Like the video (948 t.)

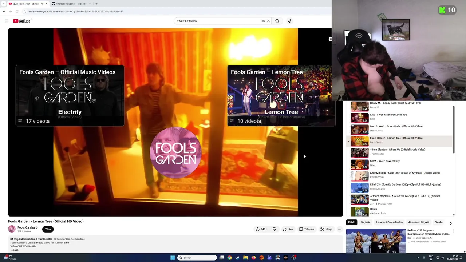click(x=261, y=229)
